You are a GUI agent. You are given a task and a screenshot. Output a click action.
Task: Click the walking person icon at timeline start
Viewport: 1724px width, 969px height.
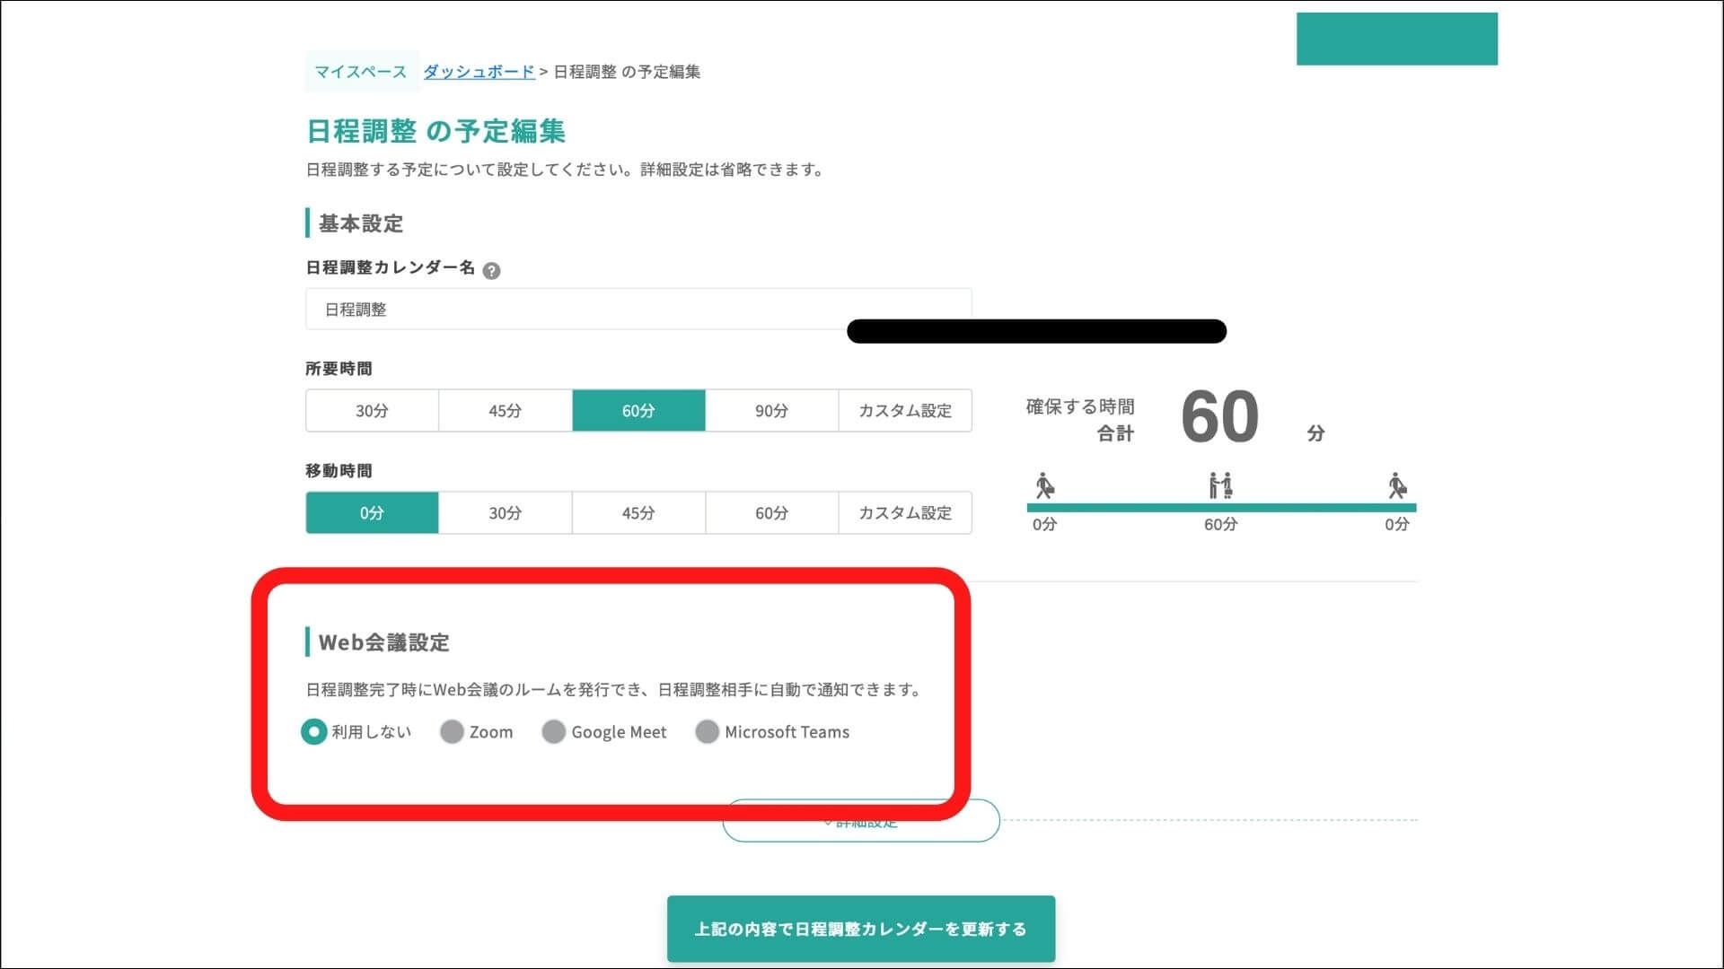point(1044,487)
